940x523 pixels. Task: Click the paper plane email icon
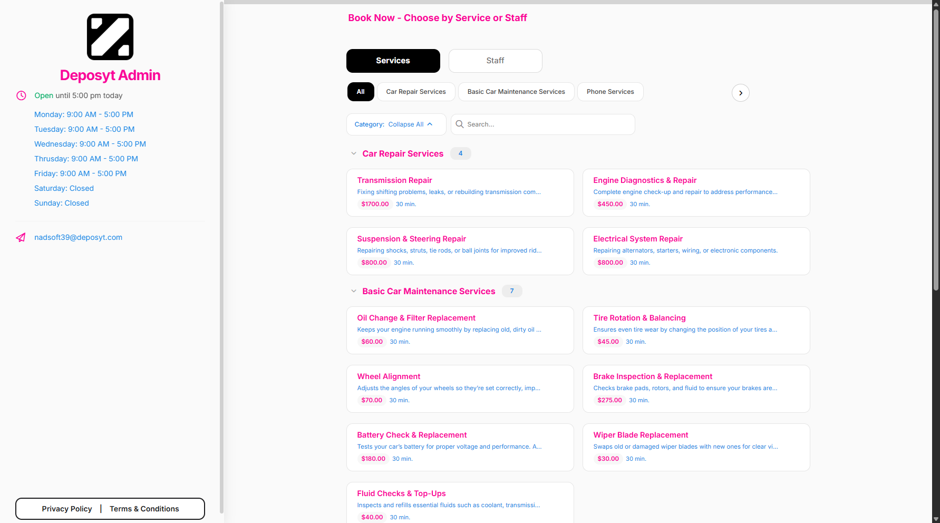pos(21,237)
